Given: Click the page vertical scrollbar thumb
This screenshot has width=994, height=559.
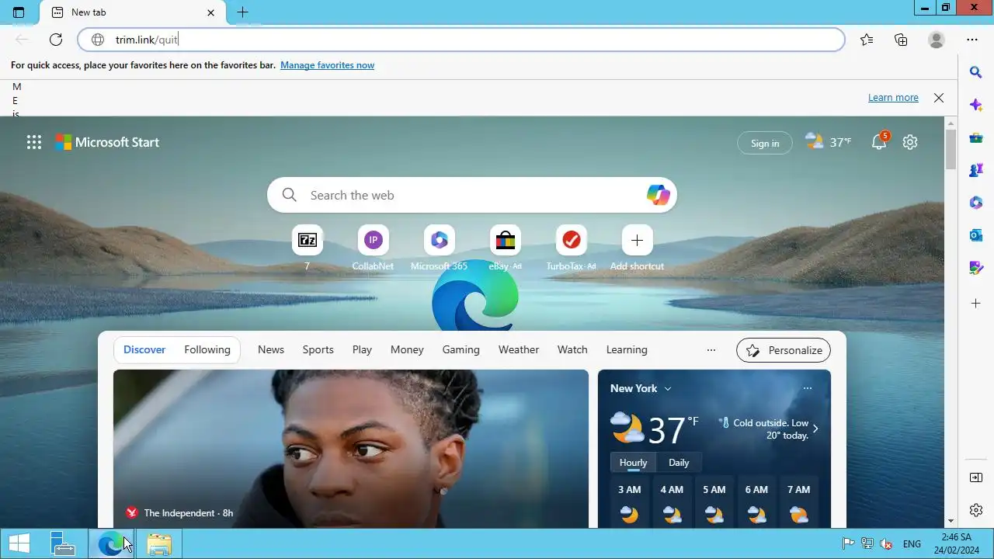Looking at the screenshot, I should [951, 150].
